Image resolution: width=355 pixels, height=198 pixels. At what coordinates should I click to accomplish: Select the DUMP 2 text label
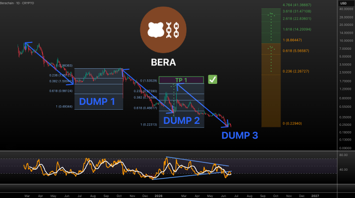click(182, 121)
